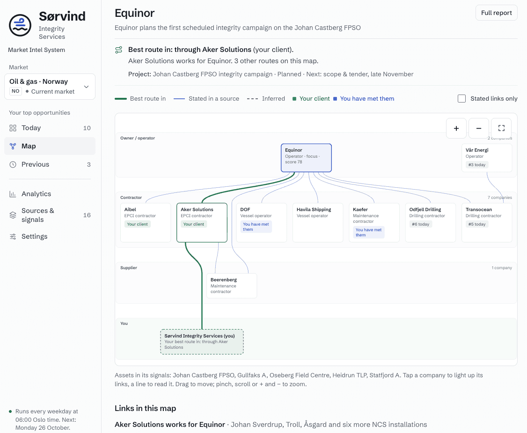
Task: Click the Today count '10'
Action: click(87, 128)
